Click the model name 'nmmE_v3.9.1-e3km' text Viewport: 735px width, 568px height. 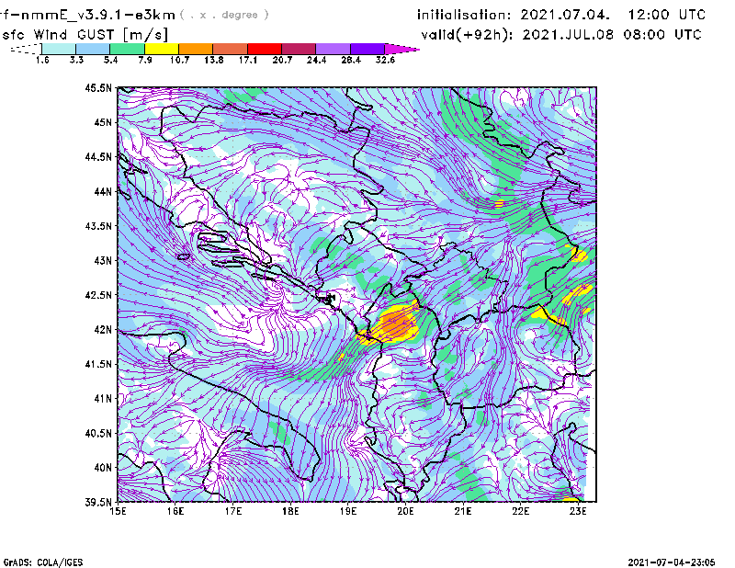pos(97,15)
